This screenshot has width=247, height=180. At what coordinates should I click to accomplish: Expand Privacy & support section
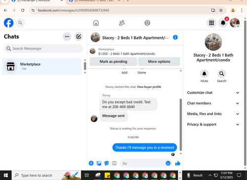click(x=213, y=124)
